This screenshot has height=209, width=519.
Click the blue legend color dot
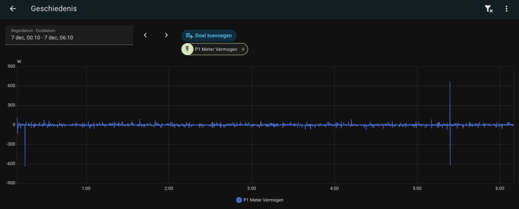(239, 200)
